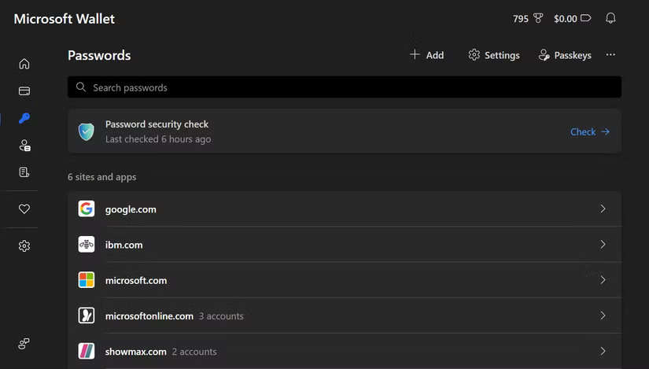Select the Passwords key icon in sidebar
This screenshot has width=649, height=369.
[24, 119]
